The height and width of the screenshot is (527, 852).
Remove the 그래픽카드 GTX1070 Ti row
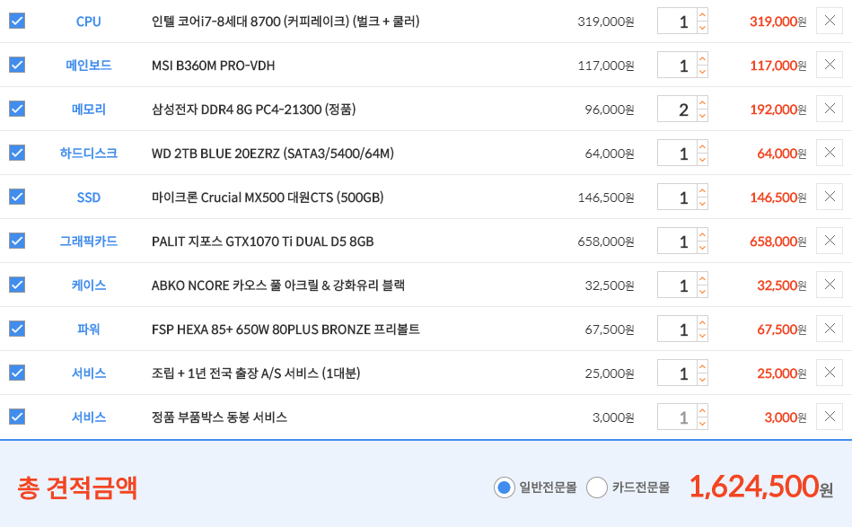(x=830, y=241)
